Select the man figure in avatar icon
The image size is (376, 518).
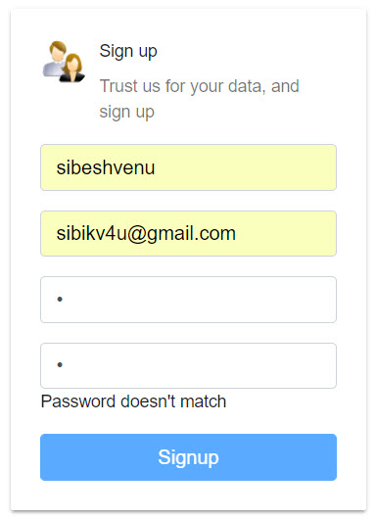coord(55,59)
